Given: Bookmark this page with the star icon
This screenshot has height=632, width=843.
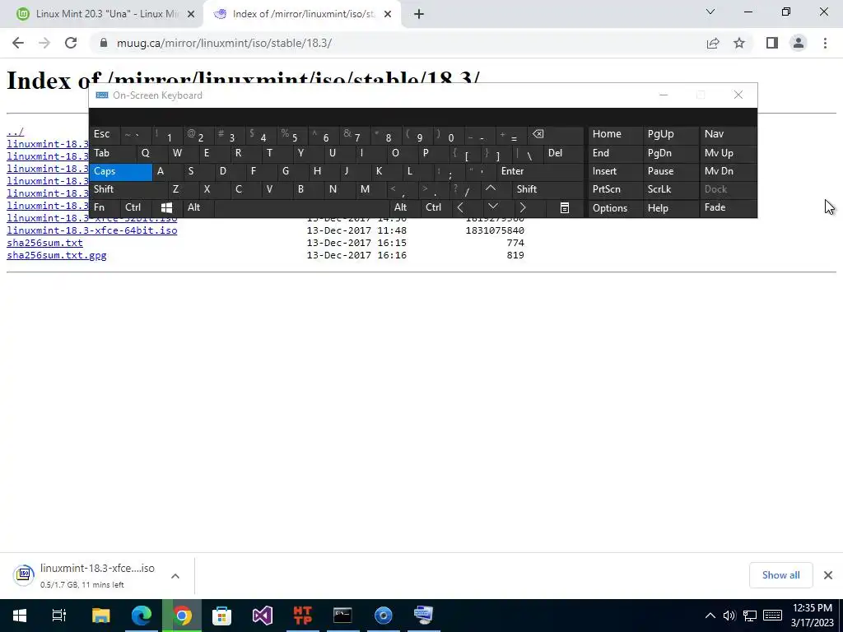Looking at the screenshot, I should coord(739,43).
